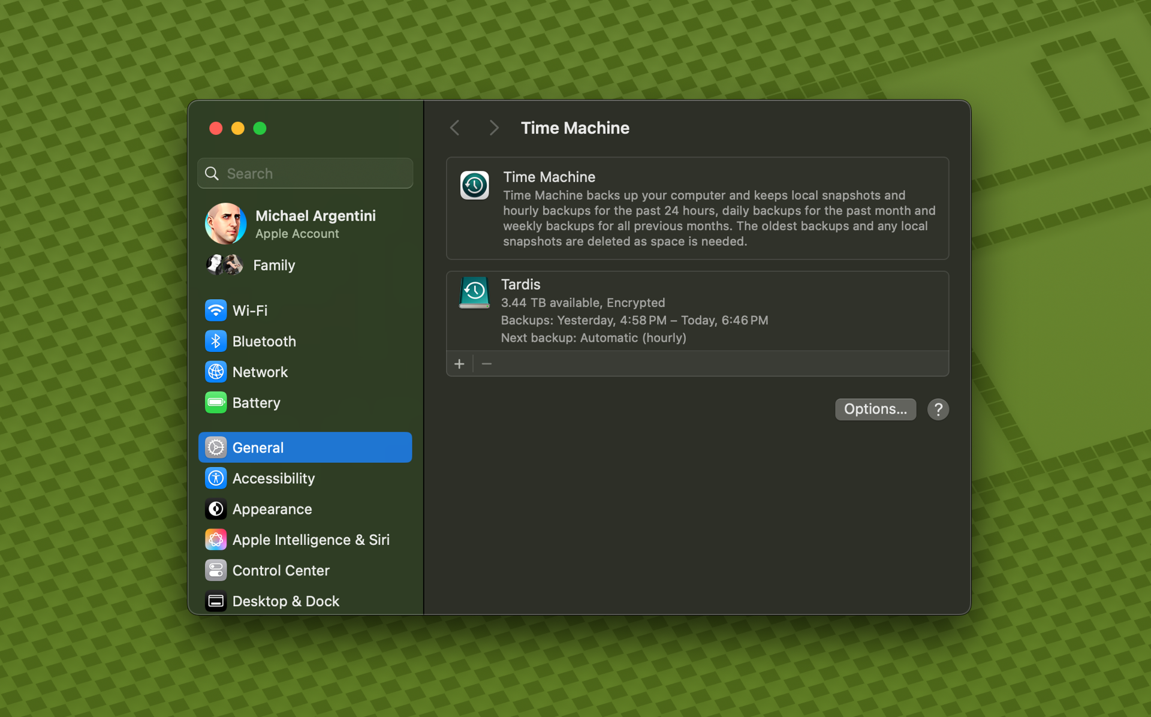This screenshot has height=717, width=1151.
Task: Open Family settings
Action: [305, 264]
